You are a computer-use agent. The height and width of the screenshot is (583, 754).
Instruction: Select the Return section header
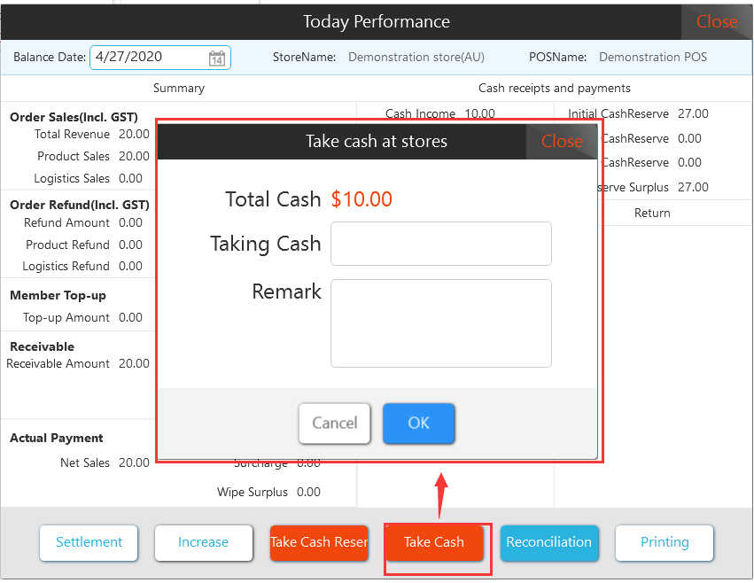652,214
